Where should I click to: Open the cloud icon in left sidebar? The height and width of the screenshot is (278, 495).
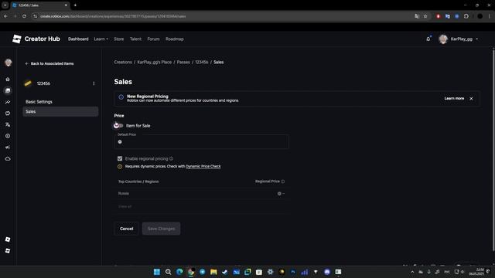point(8,159)
